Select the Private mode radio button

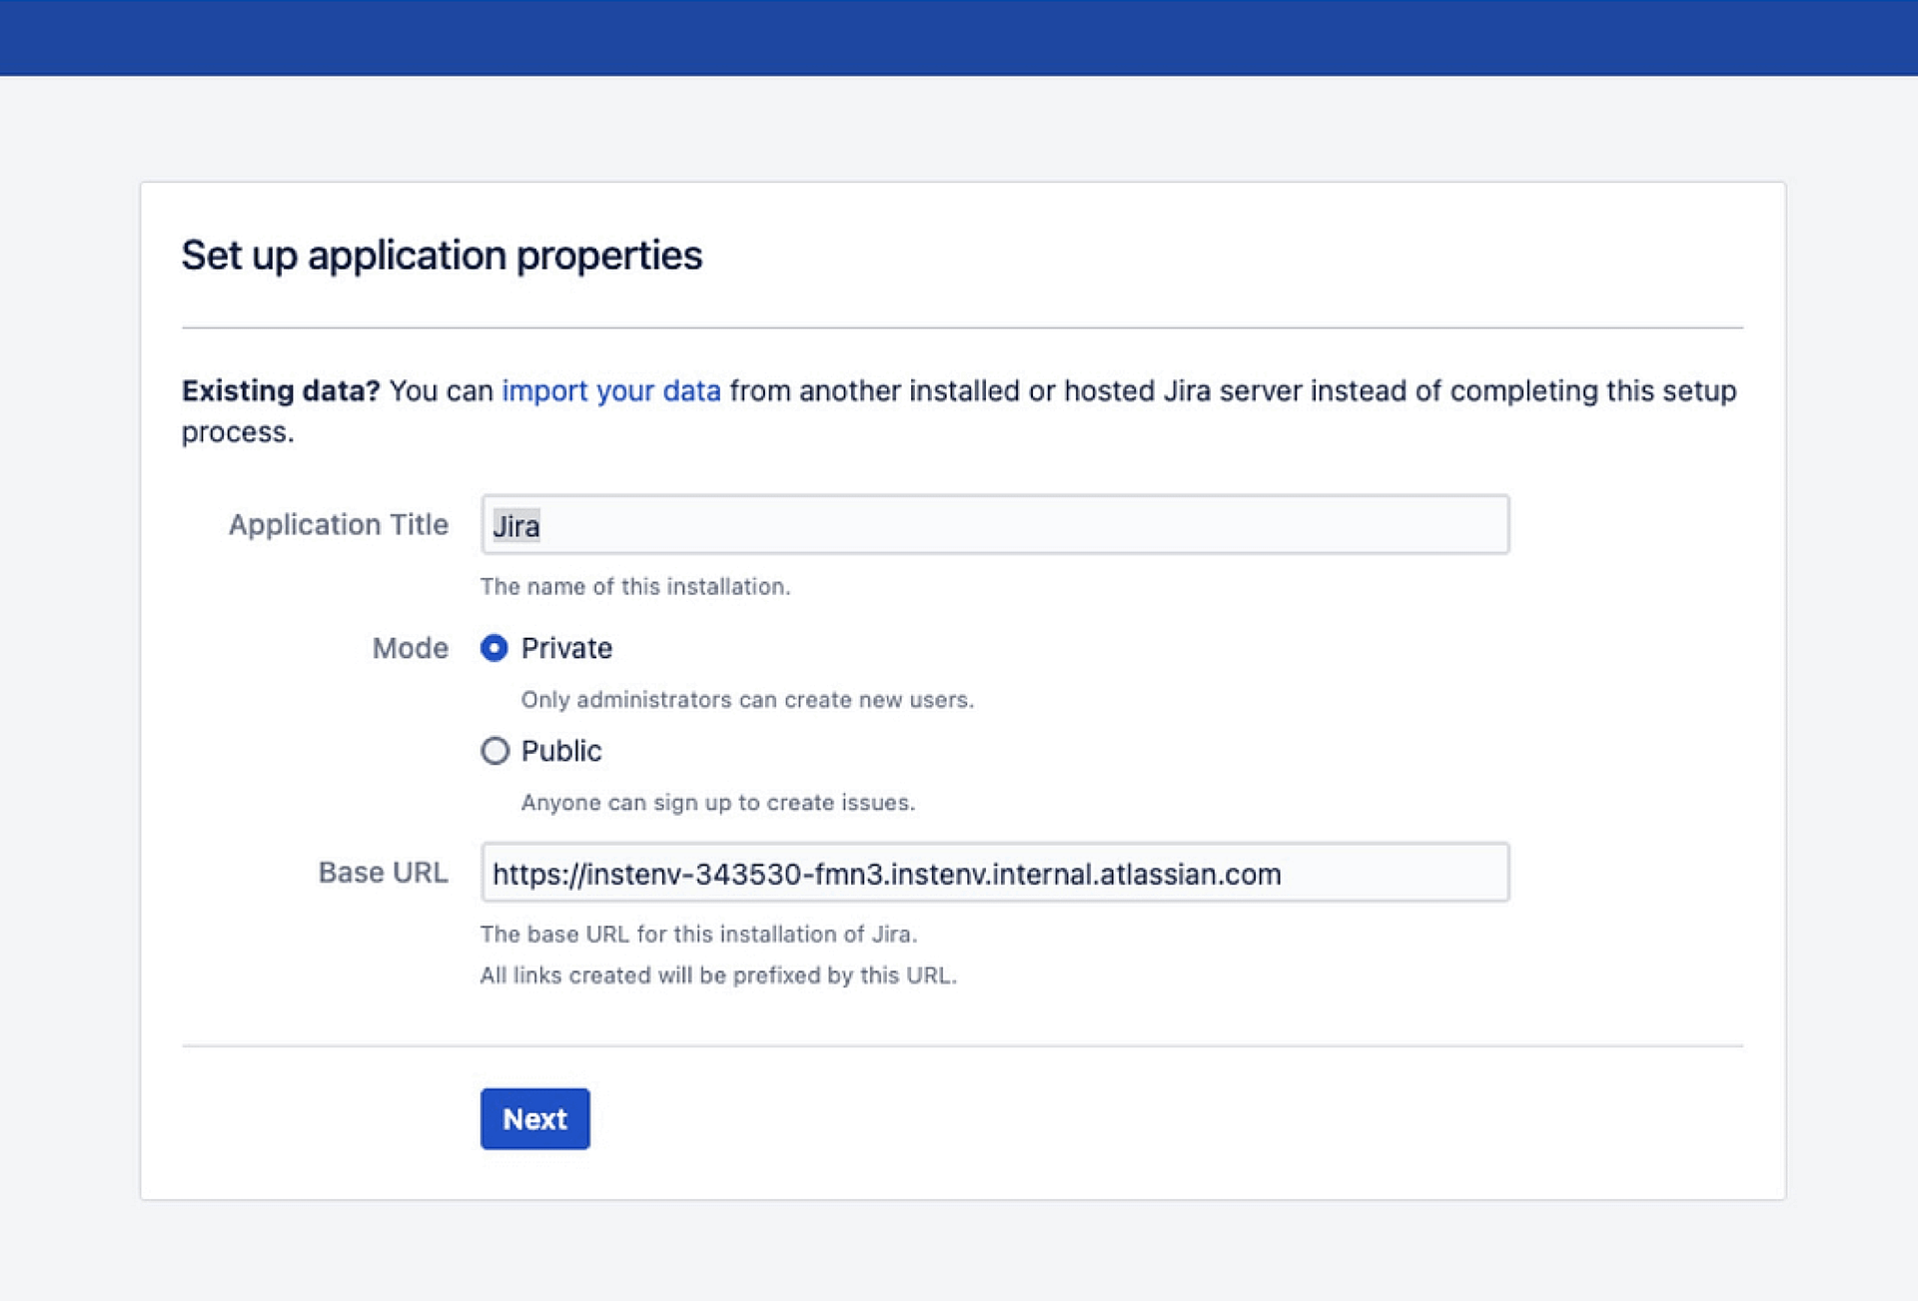click(x=493, y=649)
